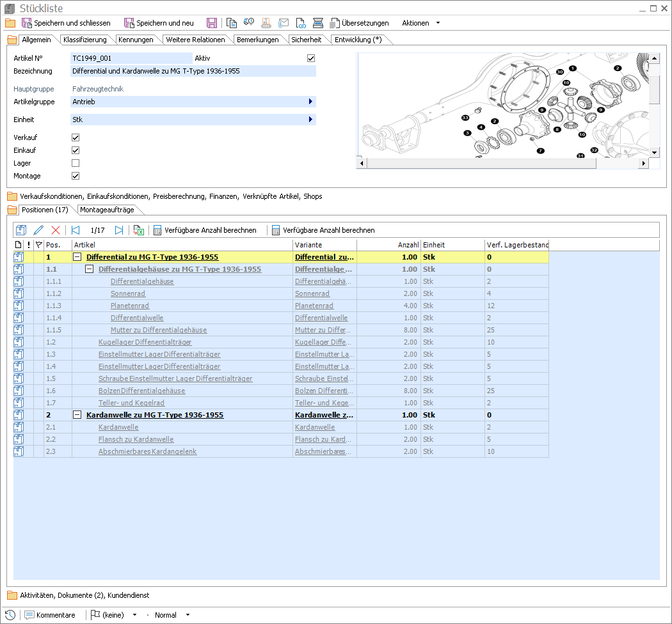Click the envelope email icon
Image resolution: width=672 pixels, height=624 pixels.
[x=283, y=23]
